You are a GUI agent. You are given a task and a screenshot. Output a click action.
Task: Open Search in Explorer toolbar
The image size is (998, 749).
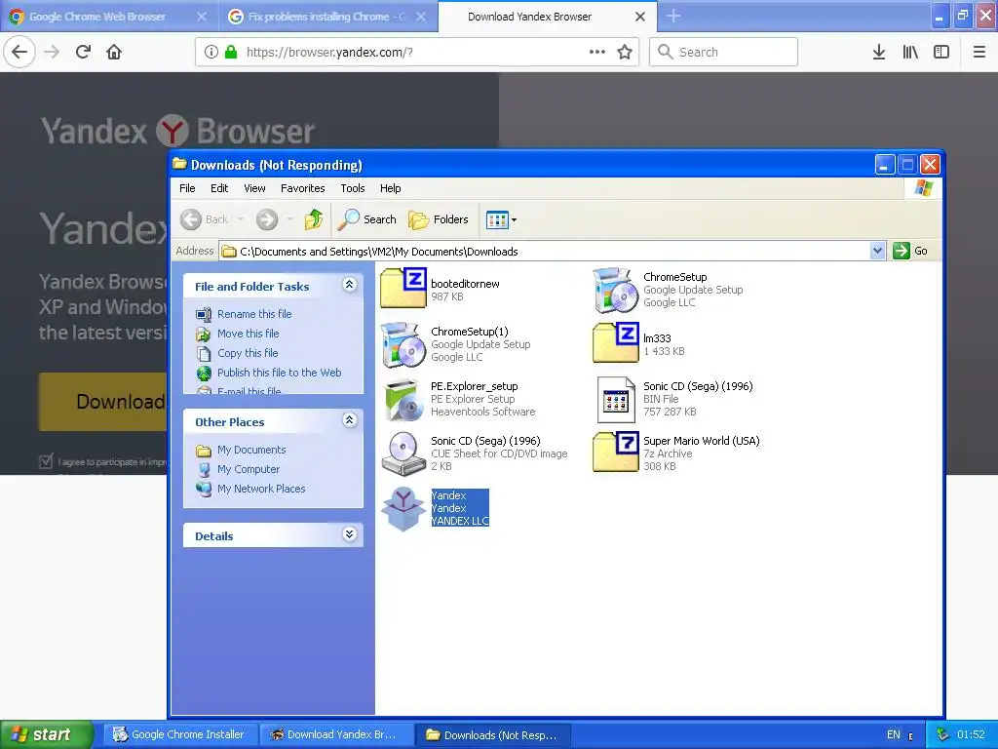point(366,219)
